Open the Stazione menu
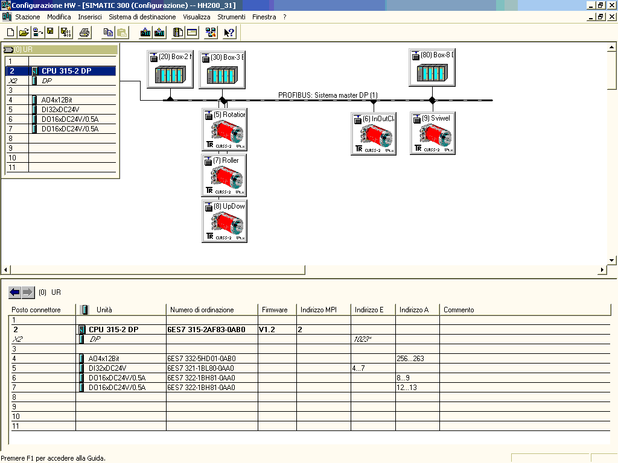This screenshot has height=463, width=618. (28, 17)
